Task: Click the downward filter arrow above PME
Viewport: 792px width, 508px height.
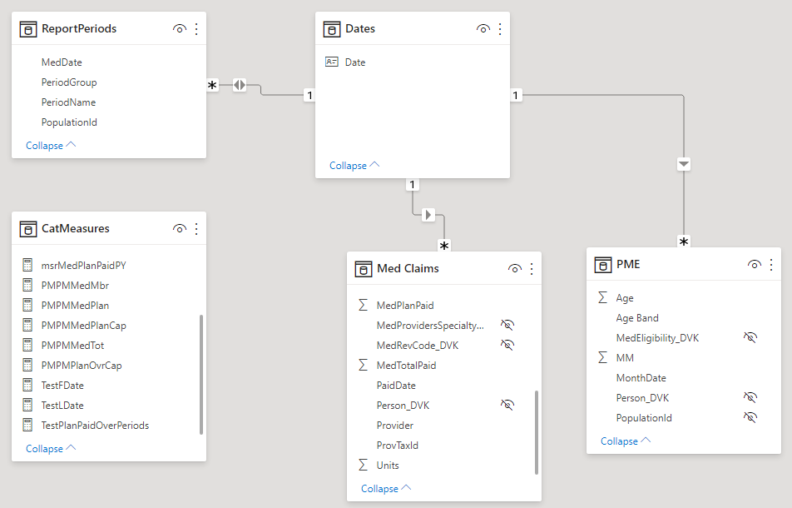Action: click(683, 164)
